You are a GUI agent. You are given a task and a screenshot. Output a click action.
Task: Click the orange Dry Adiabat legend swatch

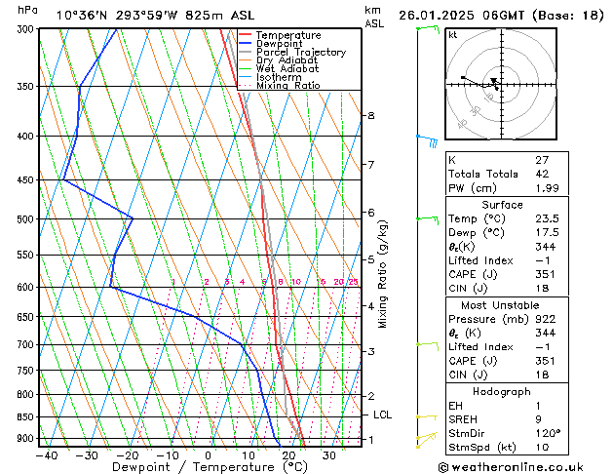[x=246, y=60]
